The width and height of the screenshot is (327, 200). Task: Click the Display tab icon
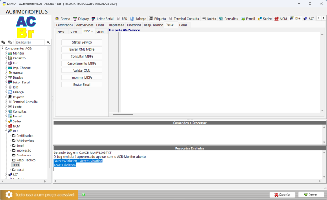pos(75,18)
